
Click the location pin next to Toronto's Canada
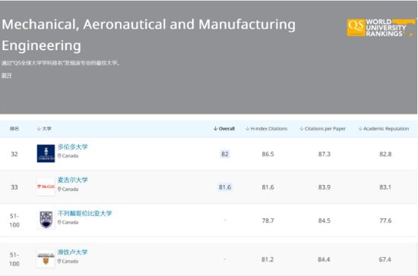pos(59,155)
